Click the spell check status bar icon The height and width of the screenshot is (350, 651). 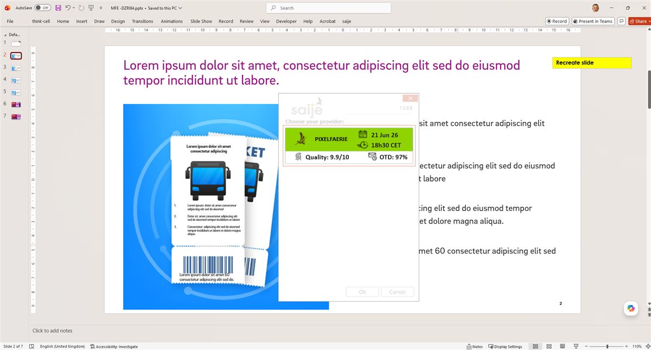click(31, 346)
